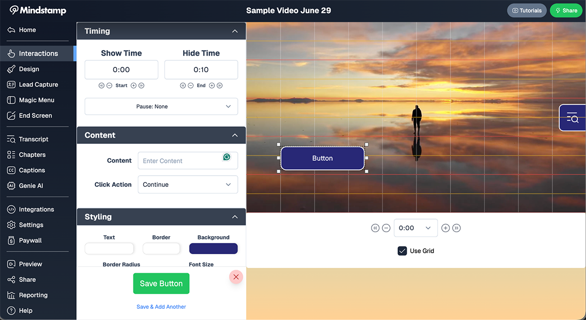The width and height of the screenshot is (586, 320).
Task: Open the Tutorials button
Action: tap(527, 10)
